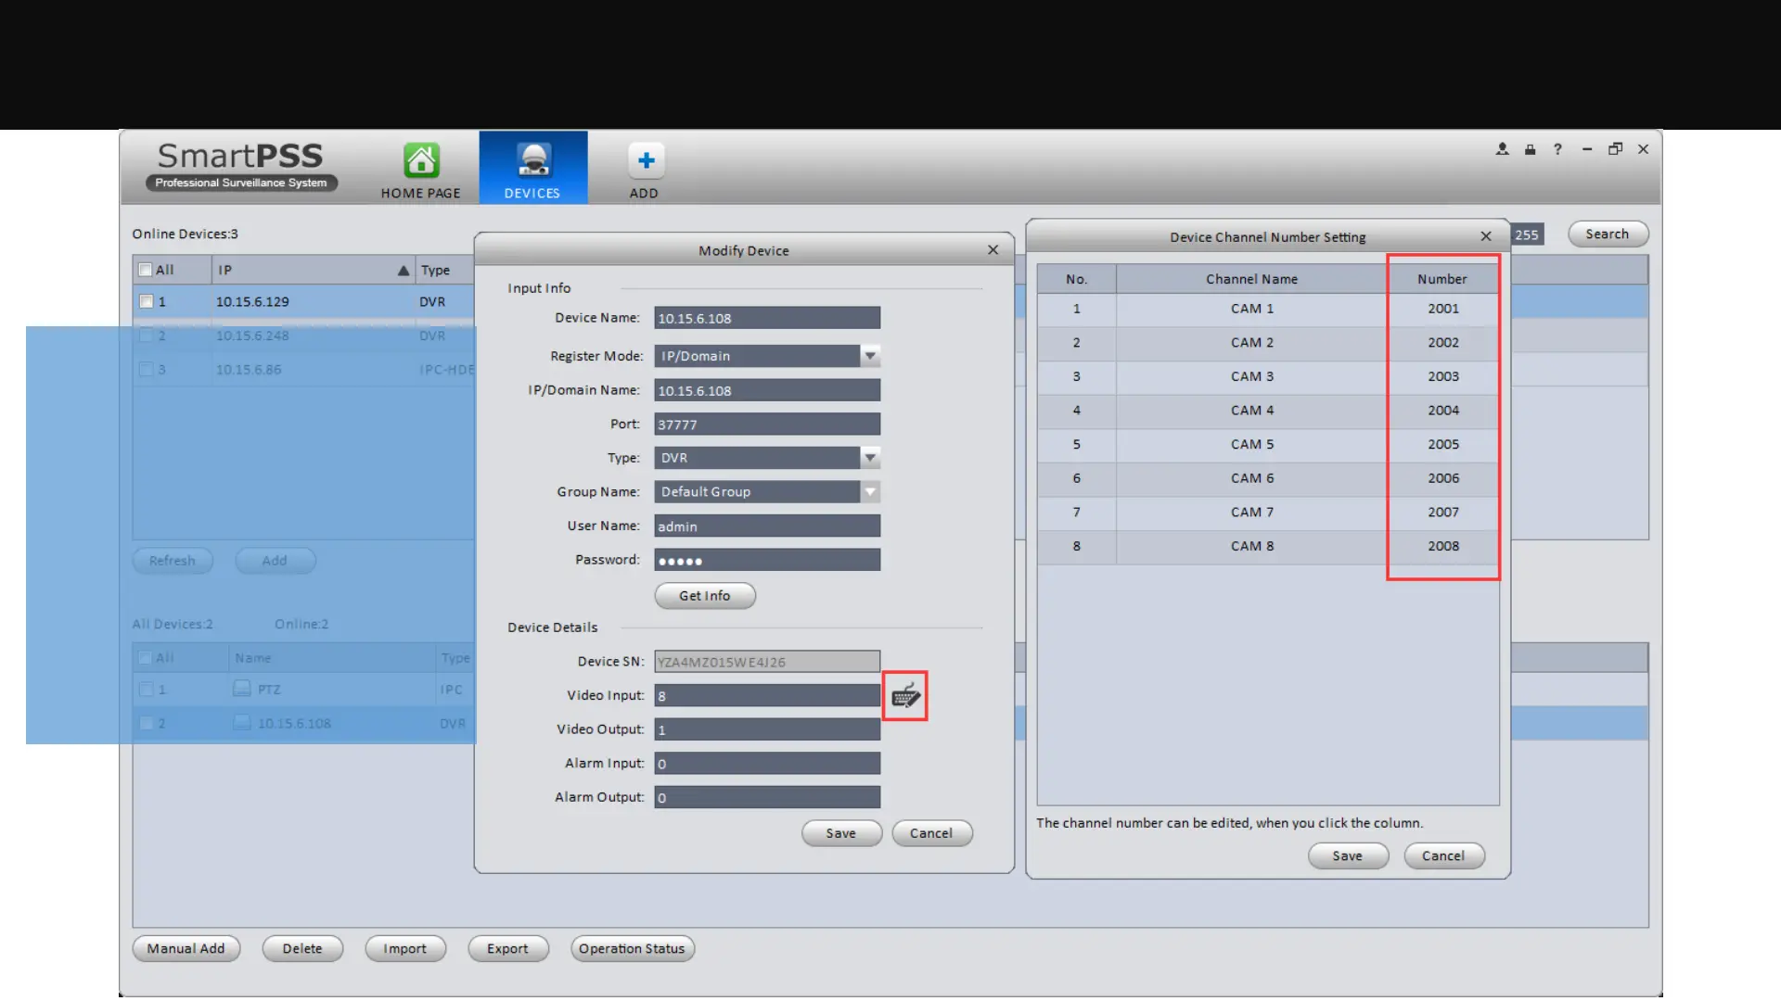The height and width of the screenshot is (1001, 1781).
Task: Open the Type DVR dropdown
Action: 870,458
